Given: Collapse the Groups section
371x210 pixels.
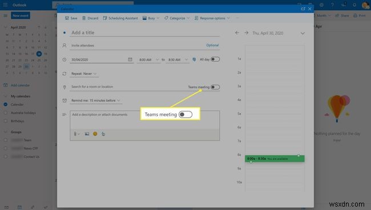Looking at the screenshot, I should click(5, 132).
